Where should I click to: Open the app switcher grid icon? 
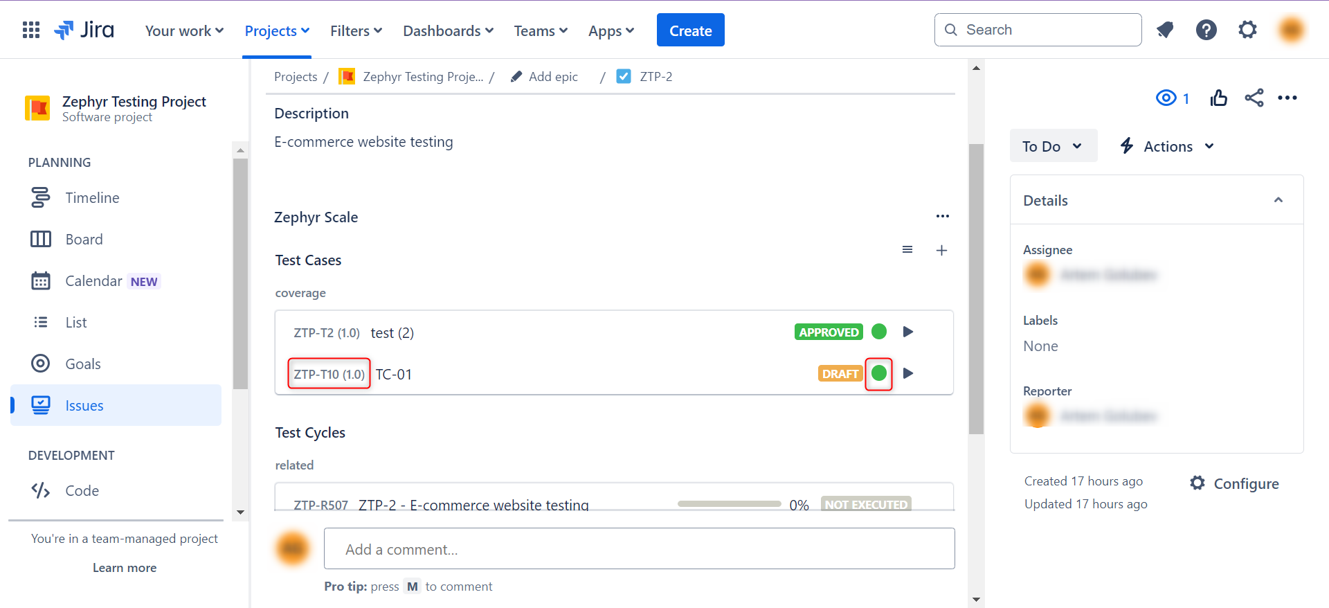point(31,30)
